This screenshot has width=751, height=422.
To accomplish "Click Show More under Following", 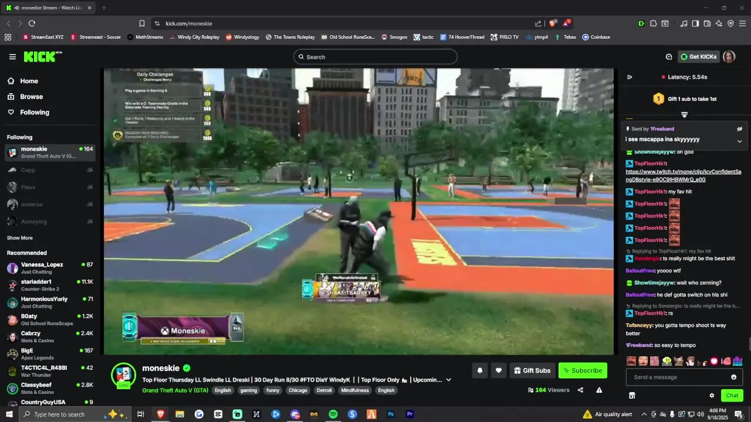I will coord(20,238).
